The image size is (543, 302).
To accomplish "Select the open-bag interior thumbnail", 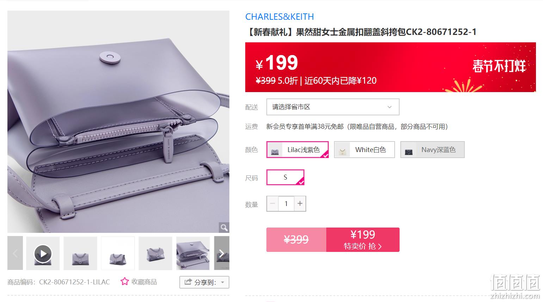I will point(193,253).
